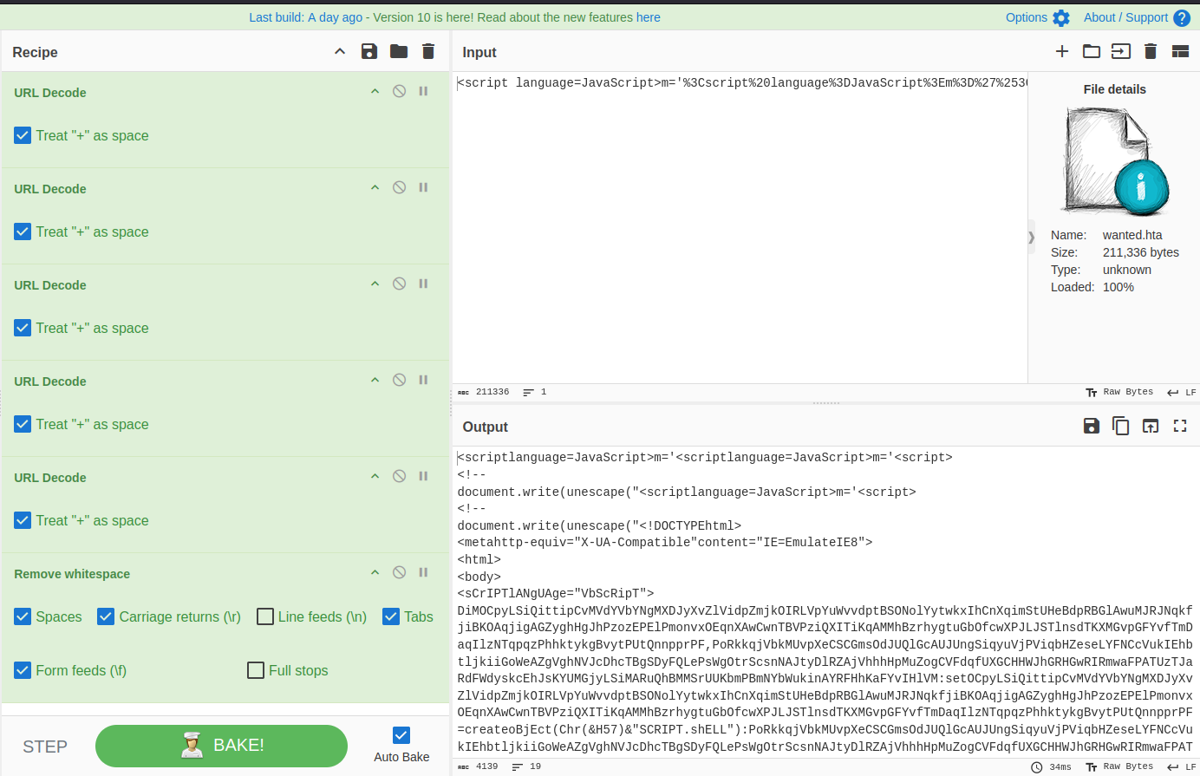The image size is (1200, 776).
Task: Open the input Raw Bytes encoding menu
Action: (x=1120, y=392)
